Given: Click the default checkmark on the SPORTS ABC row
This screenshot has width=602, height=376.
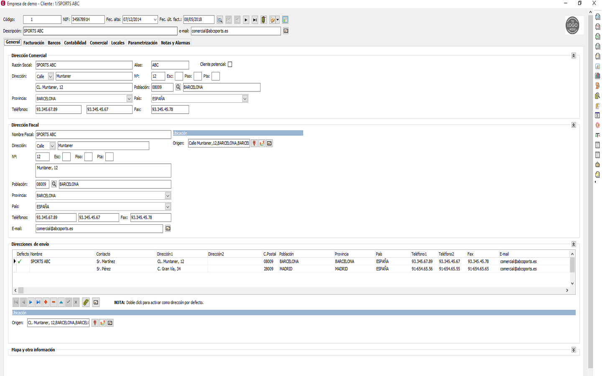Looking at the screenshot, I should (20, 262).
